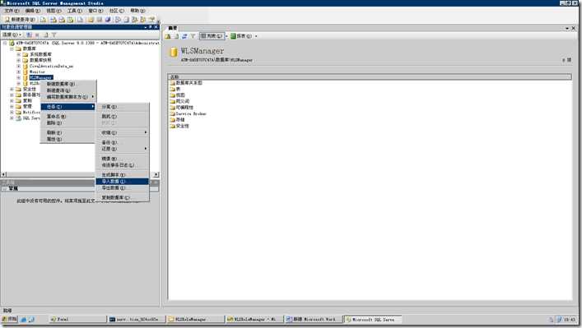The width and height of the screenshot is (582, 328).
Task: Click the Analysis Services XMLA Query icon
Action: (x=70, y=20)
